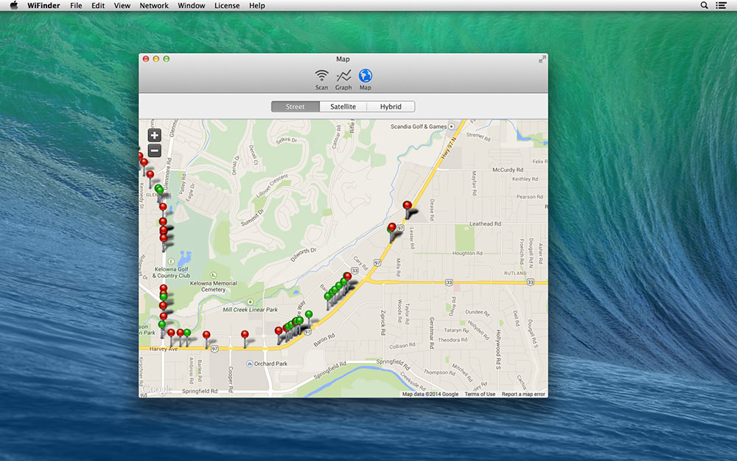Open the Apple menu

click(x=13, y=5)
